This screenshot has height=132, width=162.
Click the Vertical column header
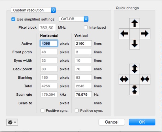[x=81, y=36]
